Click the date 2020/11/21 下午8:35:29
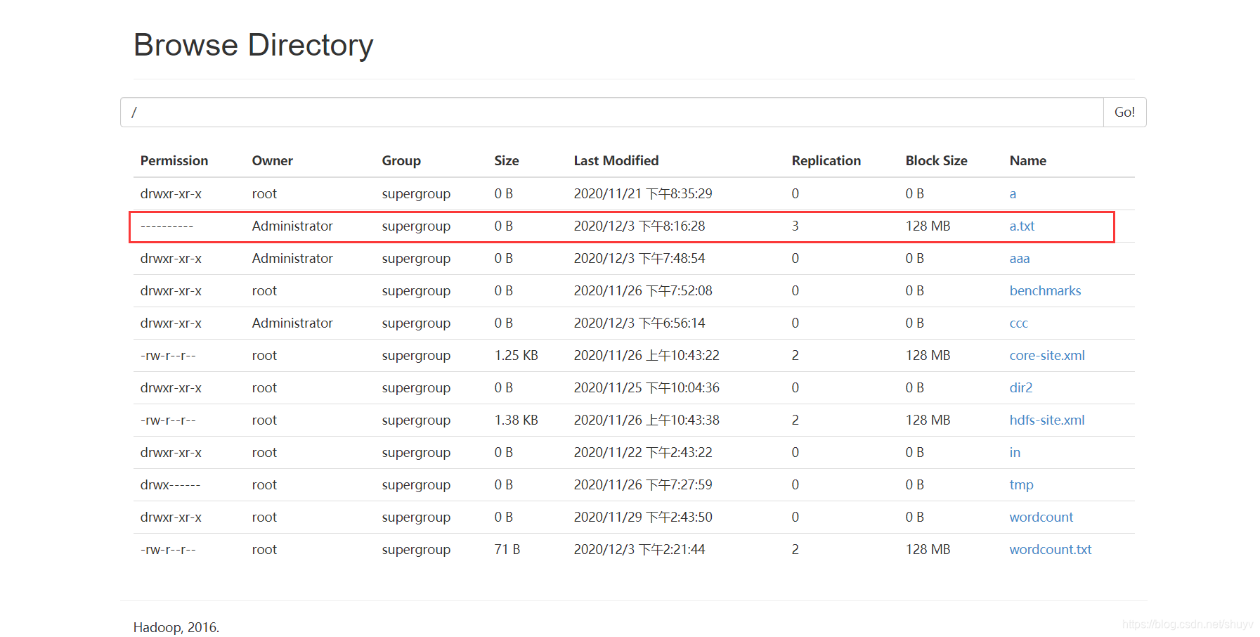Viewport: 1260px width, 637px height. pos(643,194)
